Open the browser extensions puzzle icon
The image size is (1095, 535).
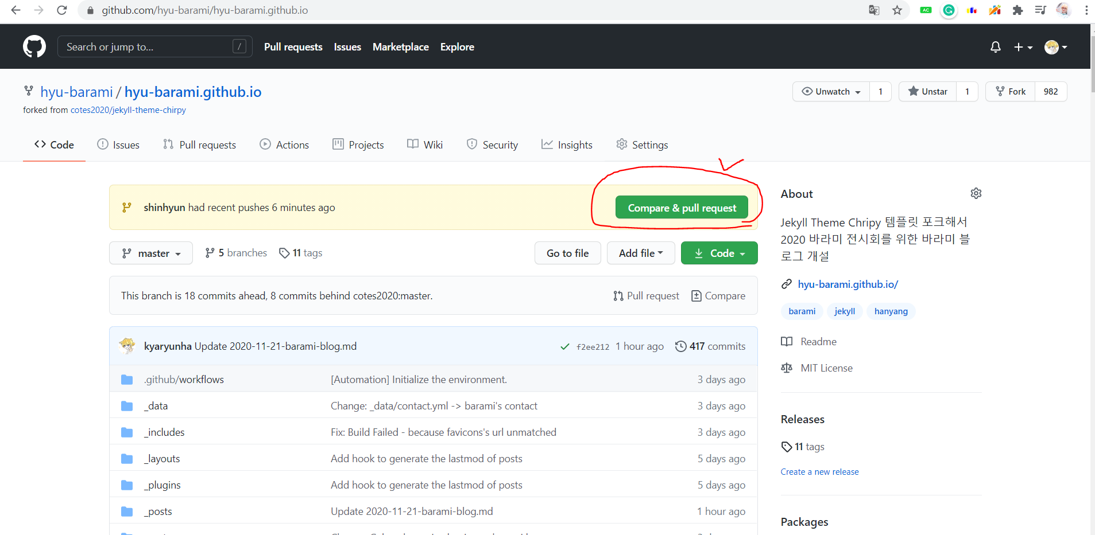click(1017, 10)
